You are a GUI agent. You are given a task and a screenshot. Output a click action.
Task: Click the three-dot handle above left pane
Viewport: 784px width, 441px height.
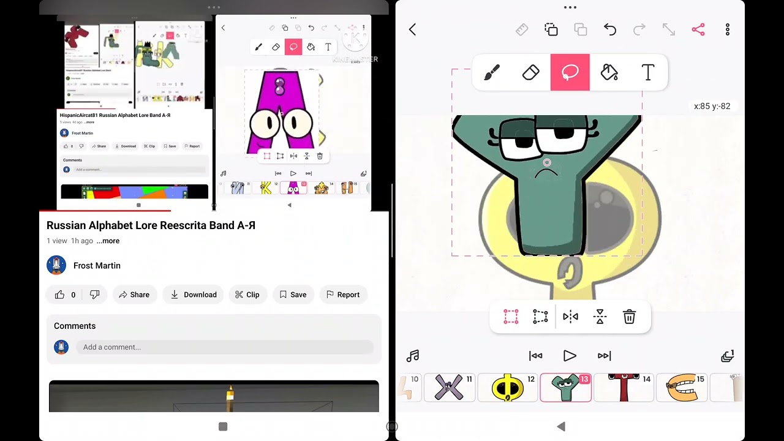pos(214,7)
